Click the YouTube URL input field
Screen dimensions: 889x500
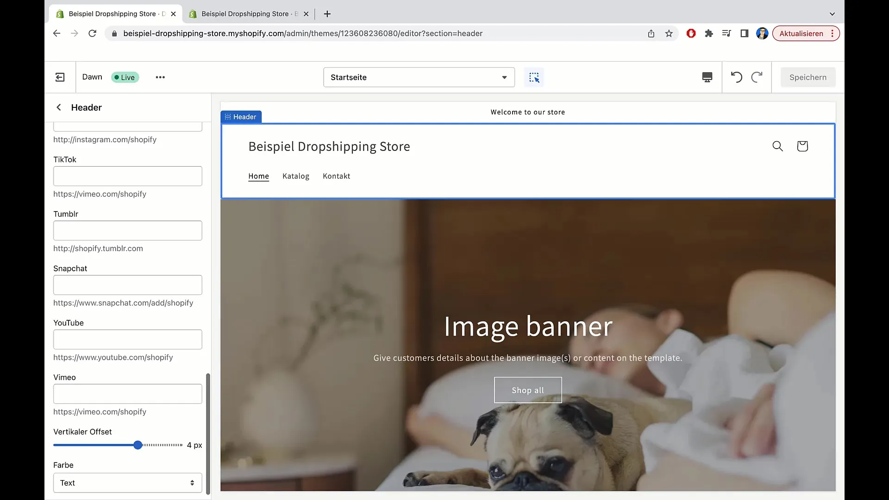(x=128, y=339)
